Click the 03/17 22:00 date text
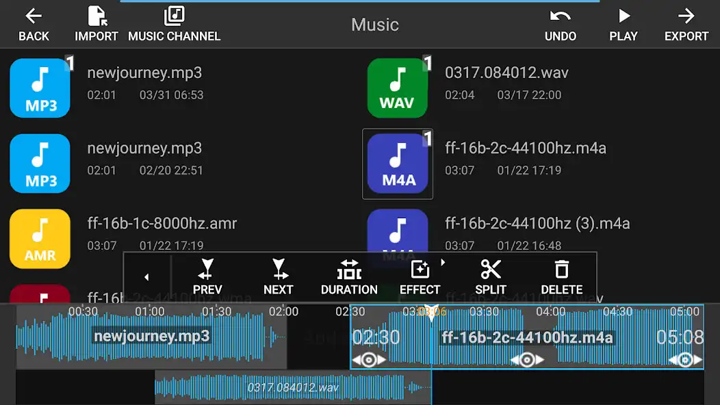 pyautogui.click(x=529, y=95)
